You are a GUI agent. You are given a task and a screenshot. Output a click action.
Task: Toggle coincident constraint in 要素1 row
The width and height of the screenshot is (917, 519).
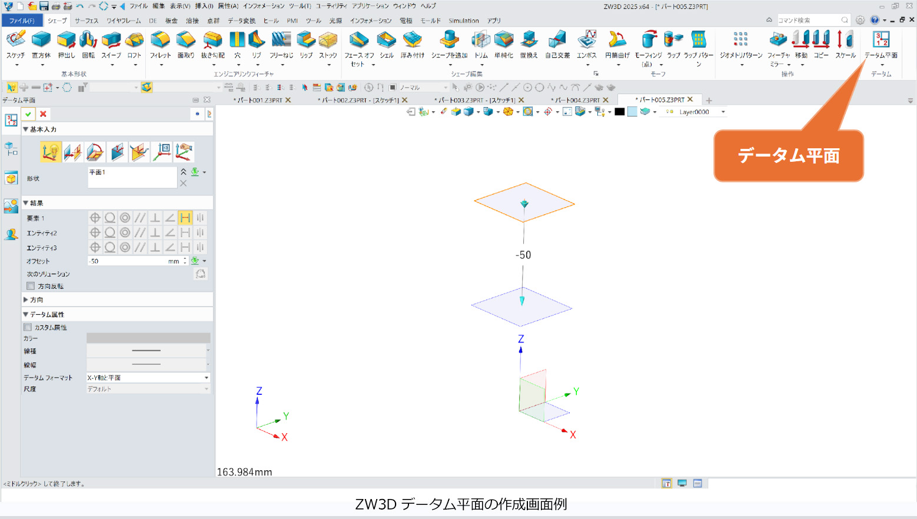click(95, 218)
